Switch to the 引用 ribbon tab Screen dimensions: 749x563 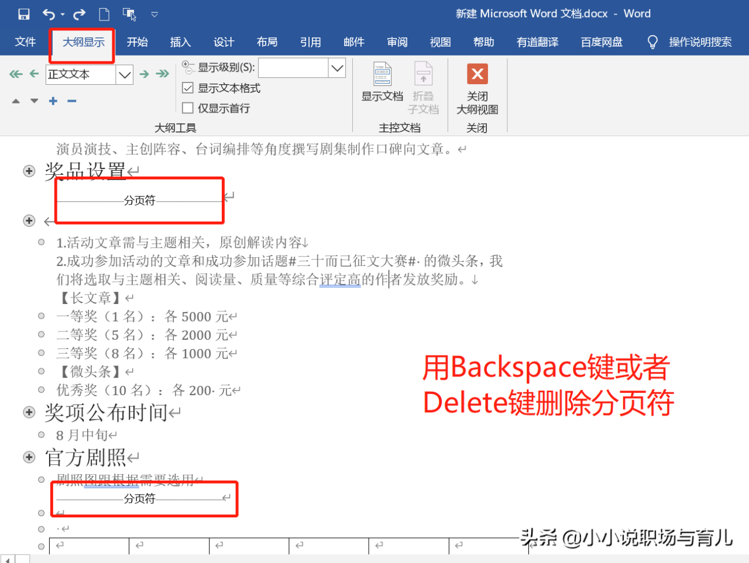(310, 42)
